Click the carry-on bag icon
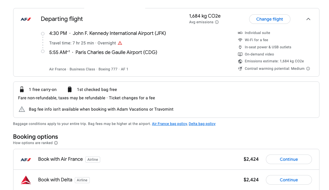Viewport: 329px width, 190px height. [22, 89]
